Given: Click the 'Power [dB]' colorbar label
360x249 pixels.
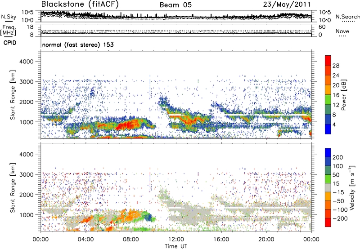Looking at the screenshot, I should point(343,95).
